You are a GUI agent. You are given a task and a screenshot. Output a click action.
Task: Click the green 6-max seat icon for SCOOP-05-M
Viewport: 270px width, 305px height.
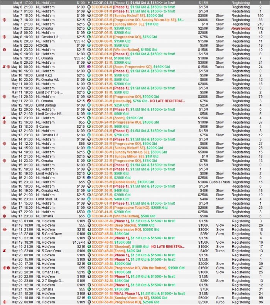click(89, 29)
